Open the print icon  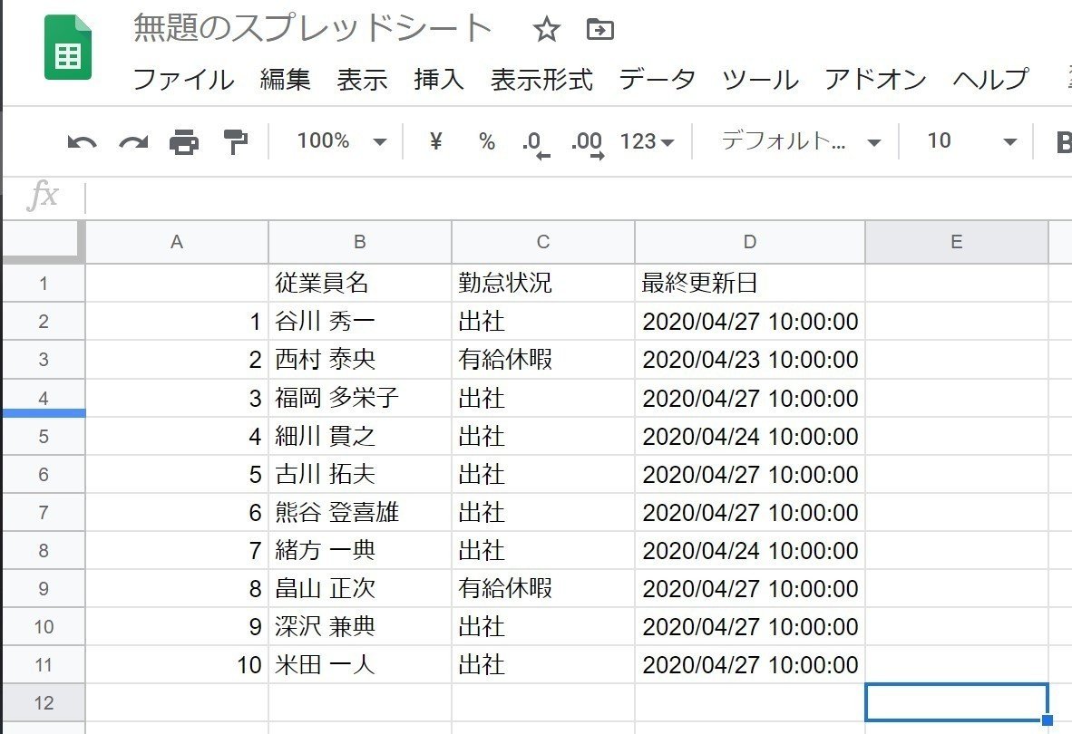(184, 141)
